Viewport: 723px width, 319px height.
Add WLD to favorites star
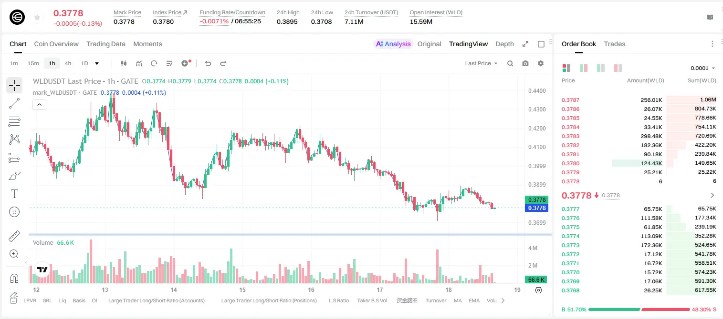tap(37, 17)
